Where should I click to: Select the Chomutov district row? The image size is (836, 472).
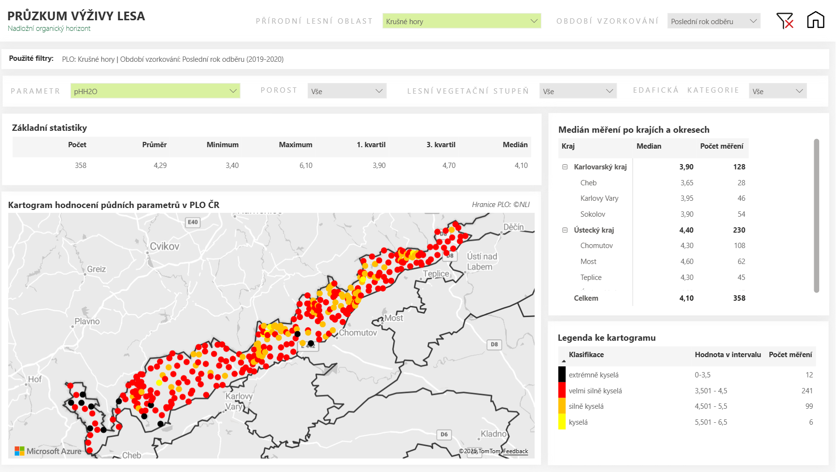click(653, 246)
